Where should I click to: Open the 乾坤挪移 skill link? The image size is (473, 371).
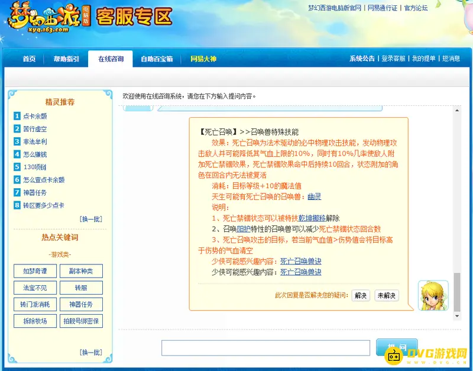(x=312, y=218)
